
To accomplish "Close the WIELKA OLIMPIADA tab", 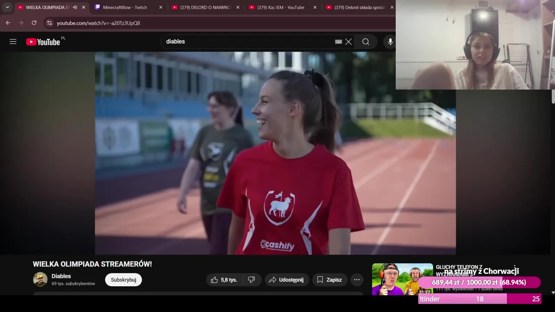I will click(84, 7).
